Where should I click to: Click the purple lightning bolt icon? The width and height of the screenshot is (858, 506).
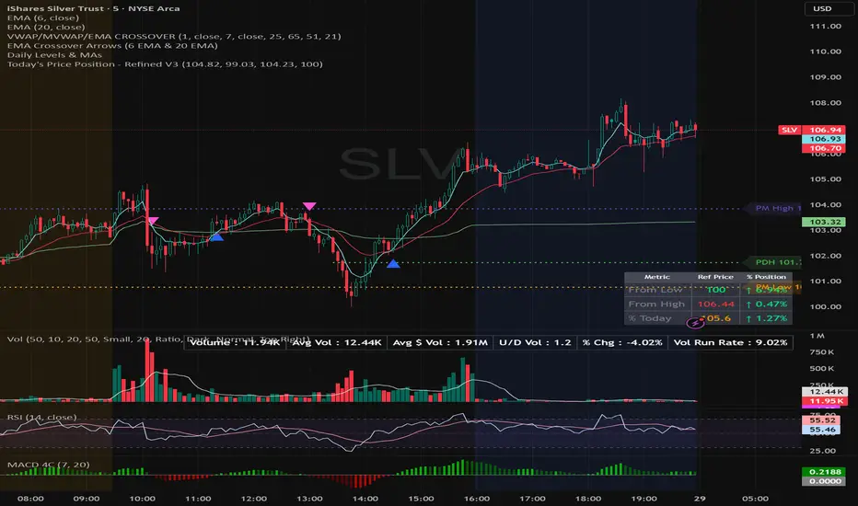click(695, 323)
